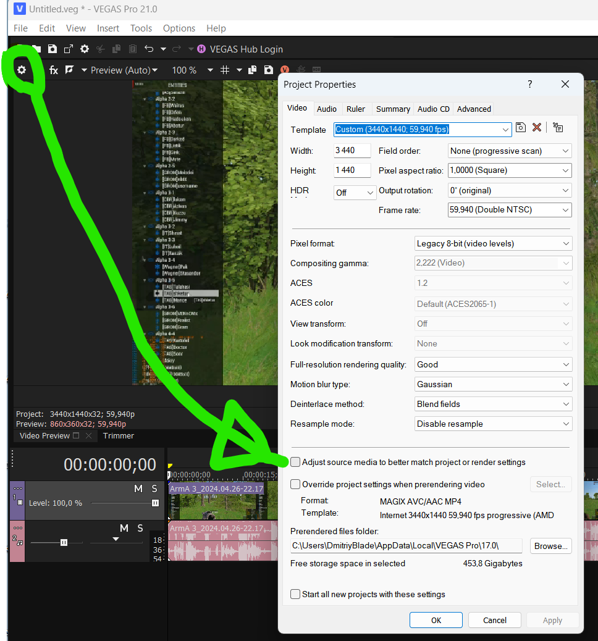
Task: Click the Save Template disk icon
Action: click(x=521, y=127)
